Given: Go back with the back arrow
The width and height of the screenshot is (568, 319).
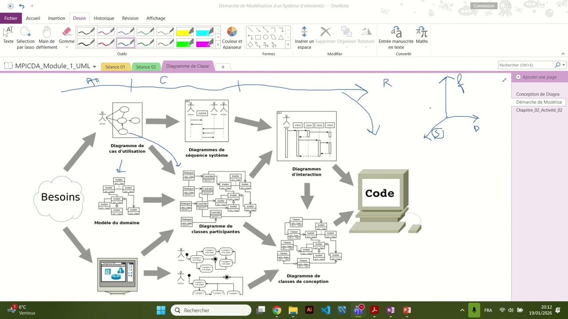Looking at the screenshot, I should [11, 6].
